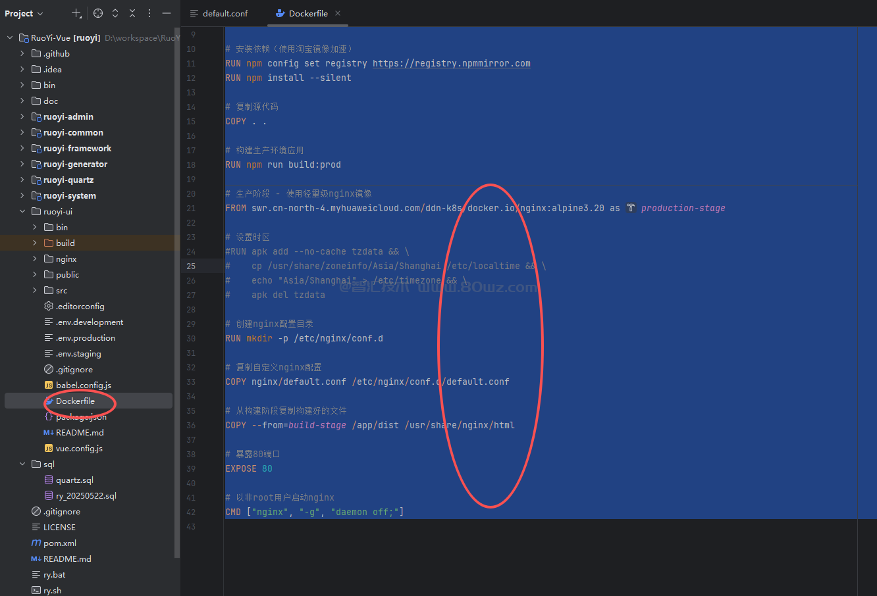
Task: Collapse the sql folder
Action: [x=22, y=464]
